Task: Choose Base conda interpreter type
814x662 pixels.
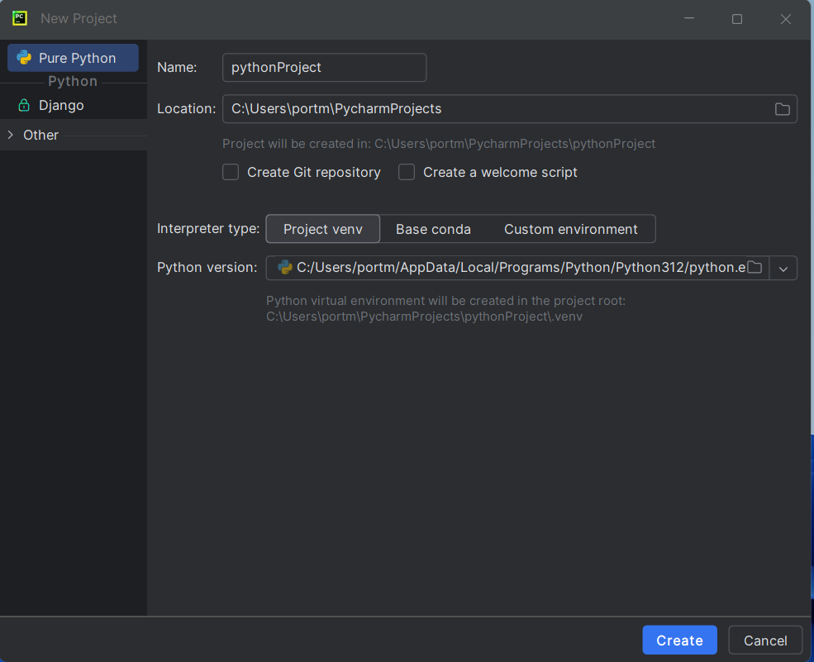Action: [x=433, y=229]
